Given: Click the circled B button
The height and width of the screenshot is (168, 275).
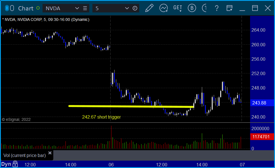Looking at the screenshot, I should coord(192,8).
